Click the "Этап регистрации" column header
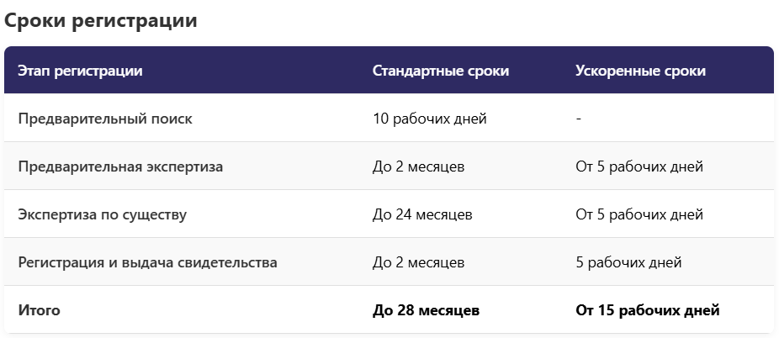 coord(80,71)
